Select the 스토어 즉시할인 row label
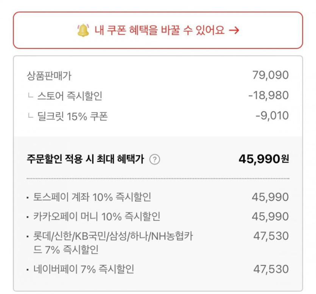316x294 pixels. pos(70,96)
